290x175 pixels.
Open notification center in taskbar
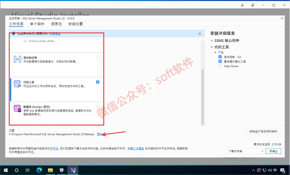tap(282, 170)
